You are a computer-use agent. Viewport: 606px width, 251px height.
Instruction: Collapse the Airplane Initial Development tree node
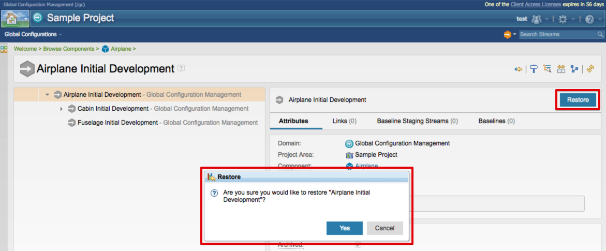(48, 95)
